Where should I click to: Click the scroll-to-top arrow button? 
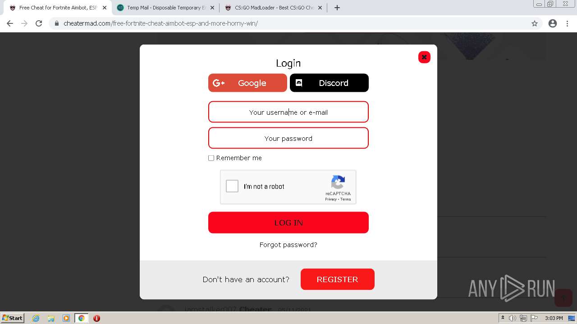pyautogui.click(x=563, y=298)
